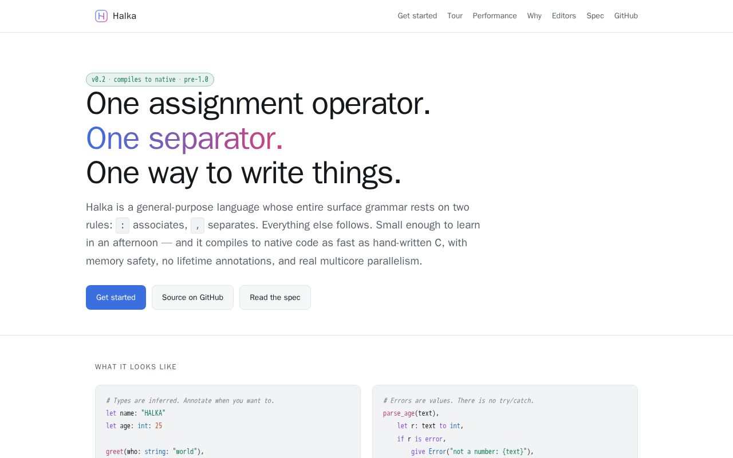The image size is (733, 458).
Task: Navigate to the Why section
Action: click(x=534, y=16)
